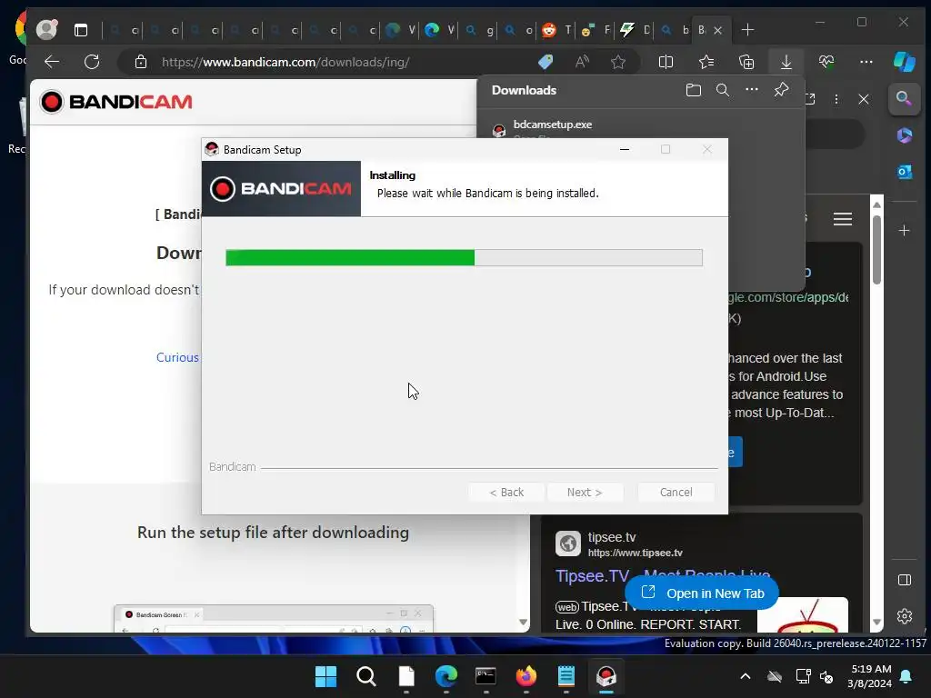
Task: Open Firefox from the taskbar
Action: (x=526, y=676)
